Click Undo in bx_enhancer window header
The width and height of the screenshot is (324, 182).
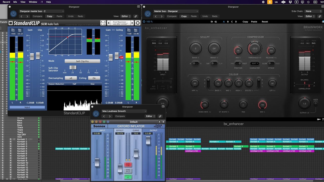point(205,16)
